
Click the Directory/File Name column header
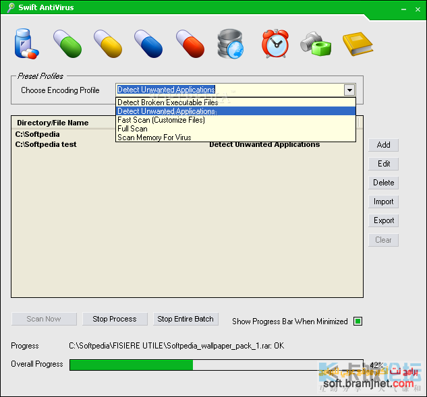[x=53, y=123]
